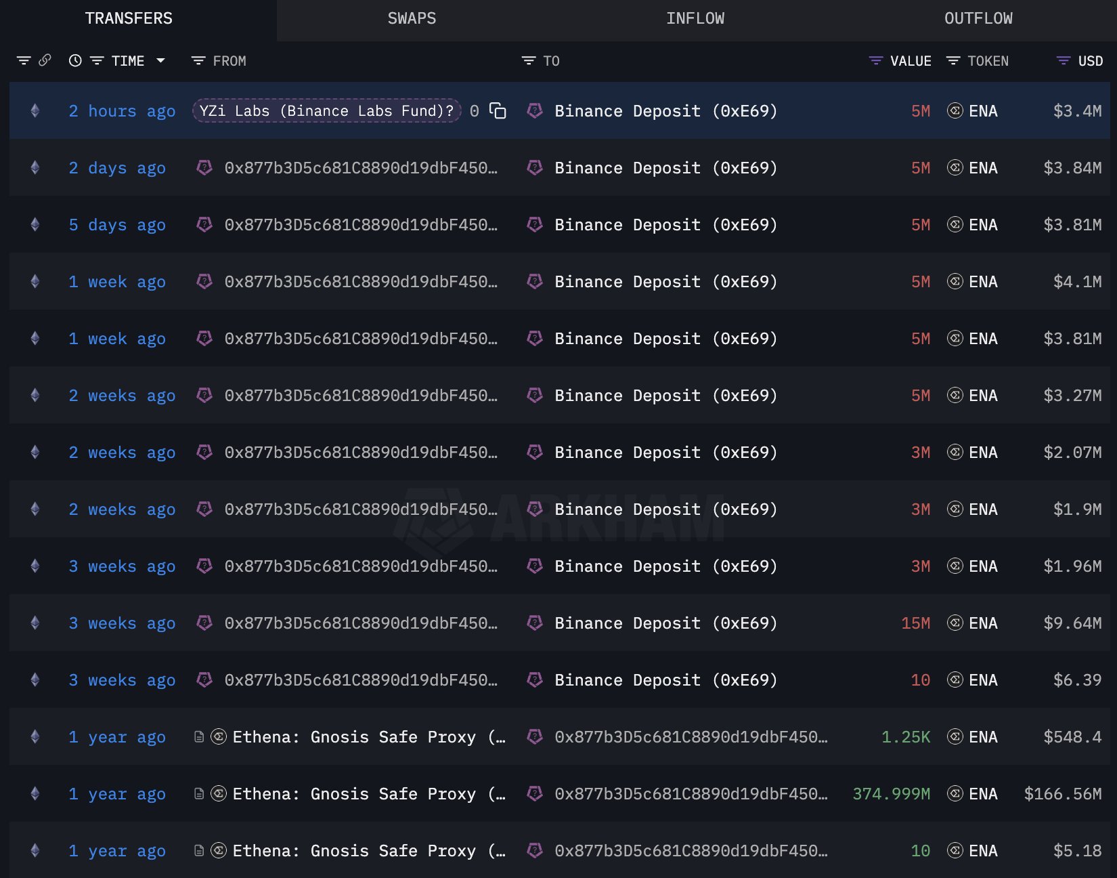
Task: Open the TOKEN column filter
Action: click(952, 61)
